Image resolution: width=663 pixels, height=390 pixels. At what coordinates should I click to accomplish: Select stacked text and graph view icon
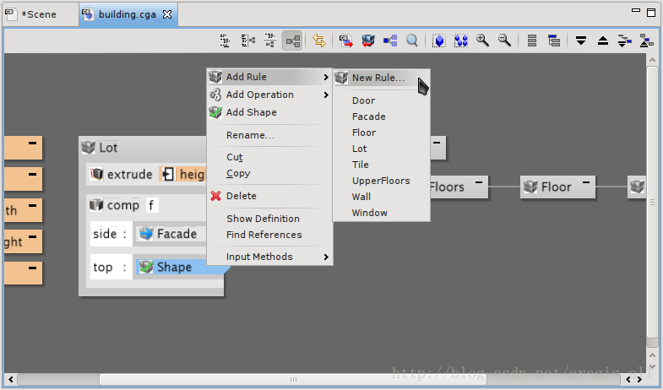point(269,41)
